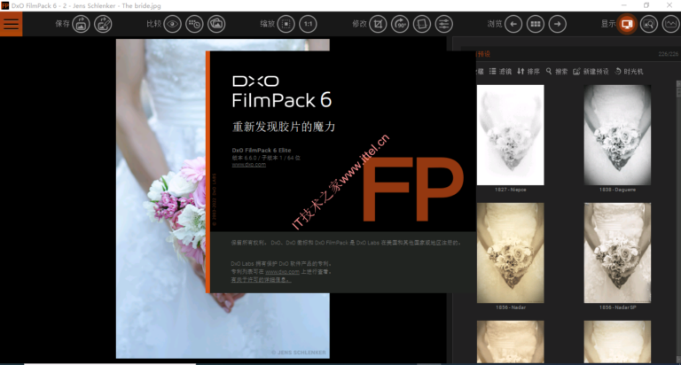
Task: Click the 保存 toolbar label
Action: coord(62,24)
